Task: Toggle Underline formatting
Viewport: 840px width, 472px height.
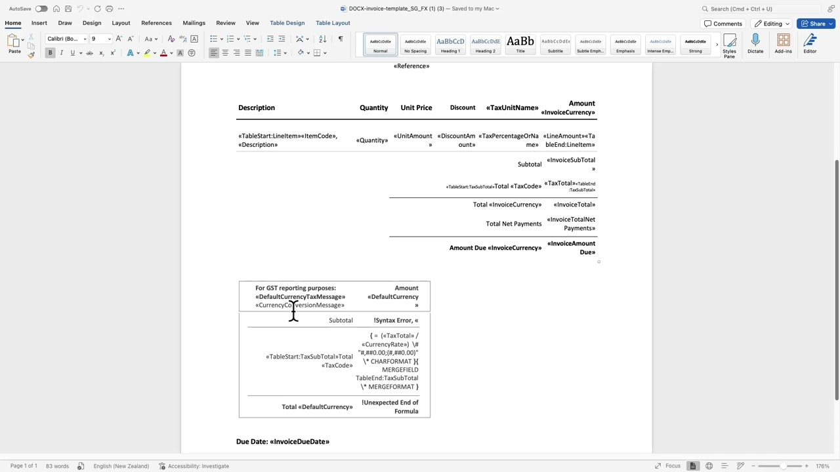Action: point(72,52)
